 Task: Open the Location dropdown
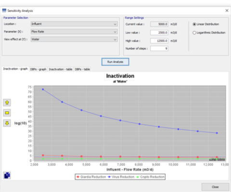(74, 24)
